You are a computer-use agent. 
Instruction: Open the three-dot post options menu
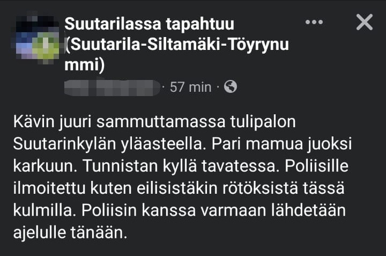pyautogui.click(x=315, y=23)
